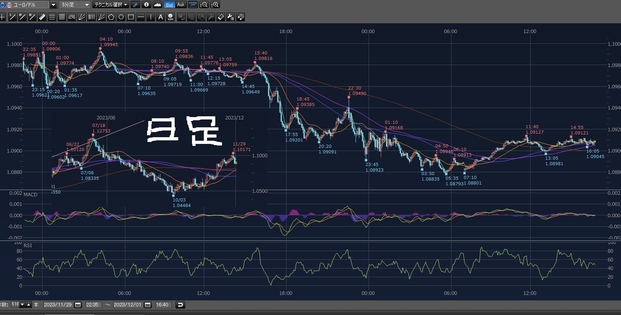621x315 pixels.
Task: Pick the text annotation 'A' tool
Action: tap(160, 17)
